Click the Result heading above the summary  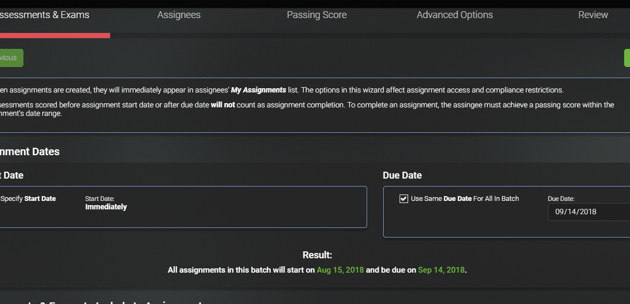pyautogui.click(x=318, y=255)
